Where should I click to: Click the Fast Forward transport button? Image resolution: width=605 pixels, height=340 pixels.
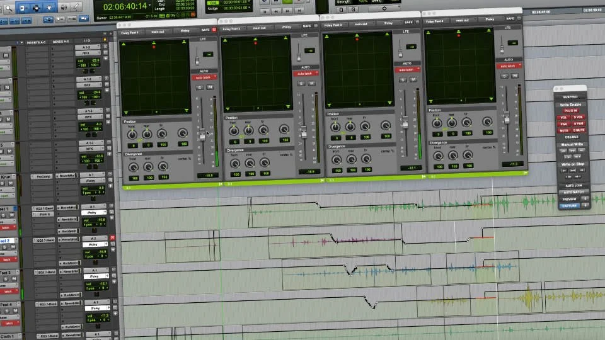point(287,11)
